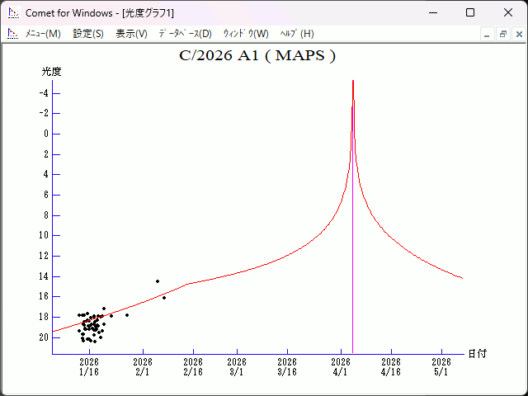Restore down the inner graph child window
The width and height of the screenshot is (528, 396).
click(502, 34)
